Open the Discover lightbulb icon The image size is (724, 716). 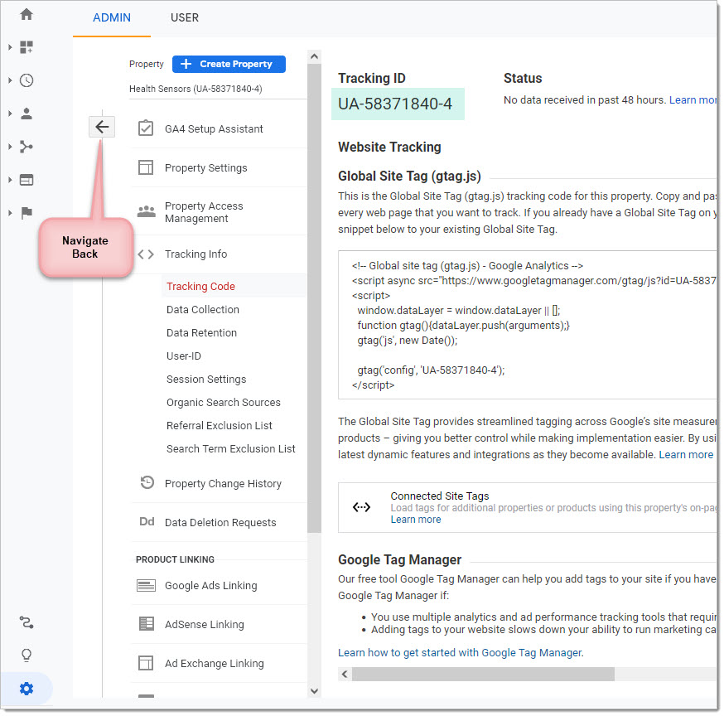coord(27,656)
